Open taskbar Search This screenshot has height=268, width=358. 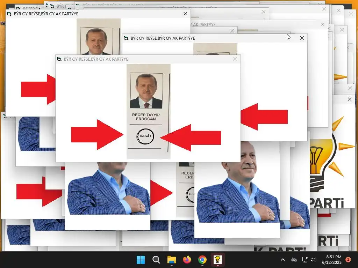coord(156,260)
